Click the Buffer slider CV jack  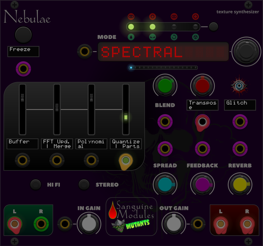coord(22,160)
